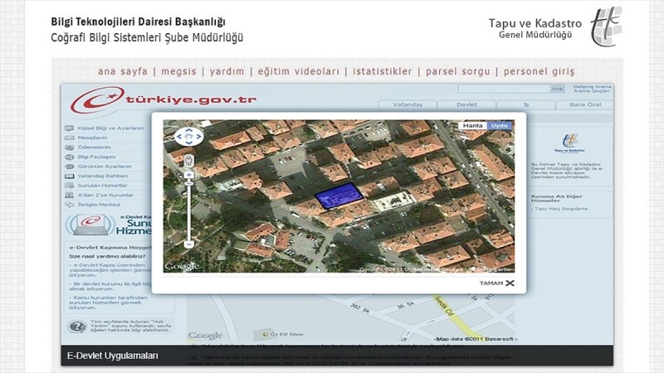Open Görünüm Ayarlarım
This screenshot has height=373, width=664.
(x=105, y=167)
